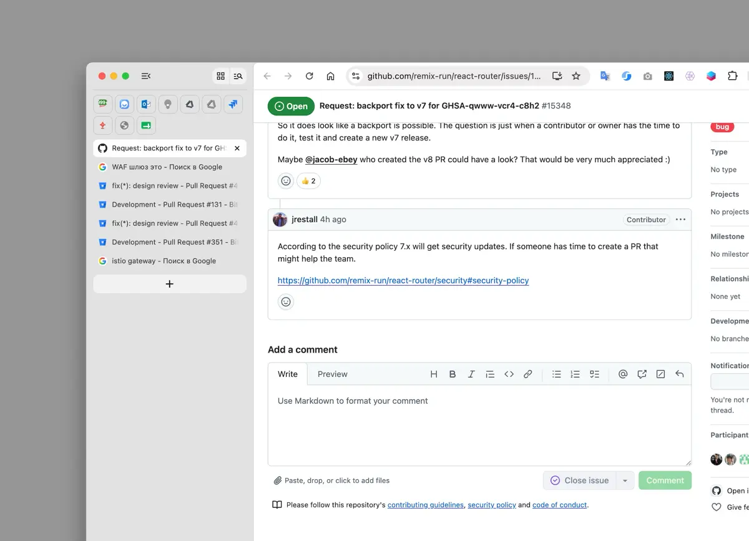Viewport: 749px width, 541px height.
Task: Insert a slash command
Action: point(660,374)
